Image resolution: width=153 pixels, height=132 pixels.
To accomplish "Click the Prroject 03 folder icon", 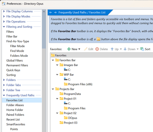I will 61,122.
